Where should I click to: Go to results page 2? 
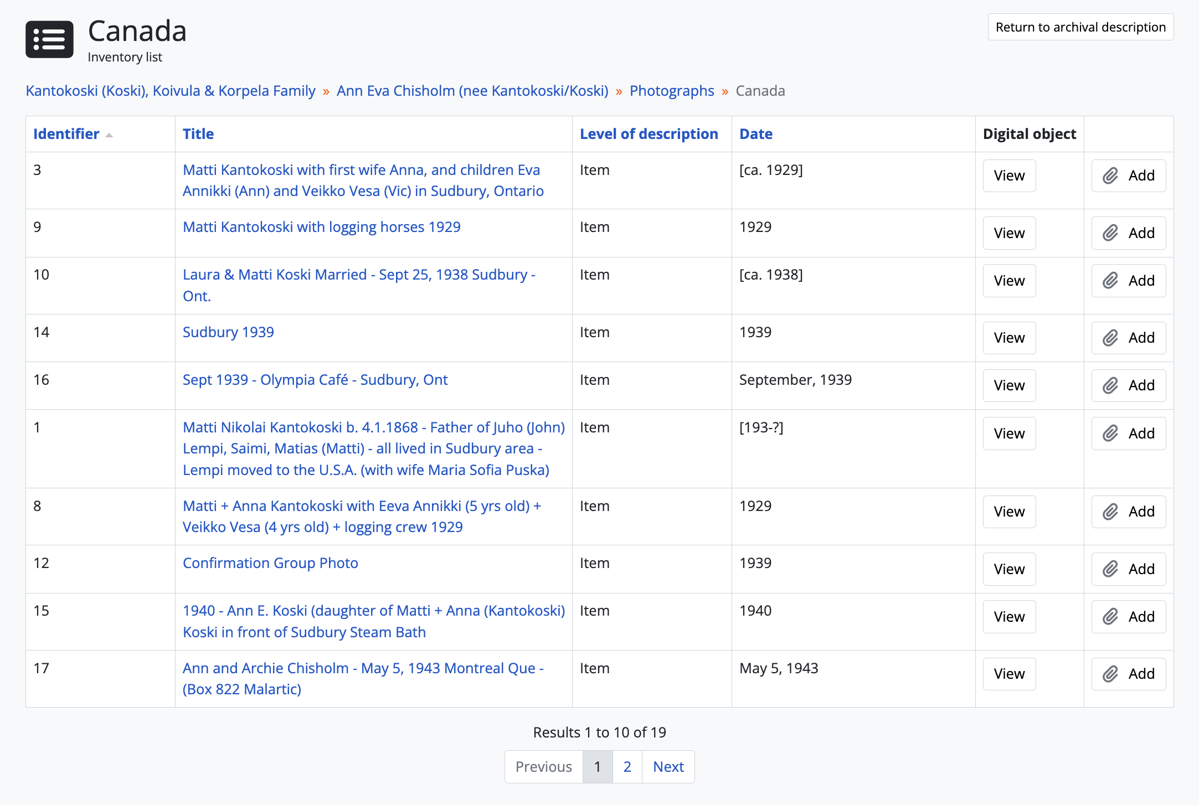coord(627,767)
